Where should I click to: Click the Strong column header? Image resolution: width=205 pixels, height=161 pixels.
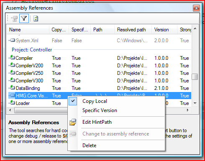[x=184, y=30]
